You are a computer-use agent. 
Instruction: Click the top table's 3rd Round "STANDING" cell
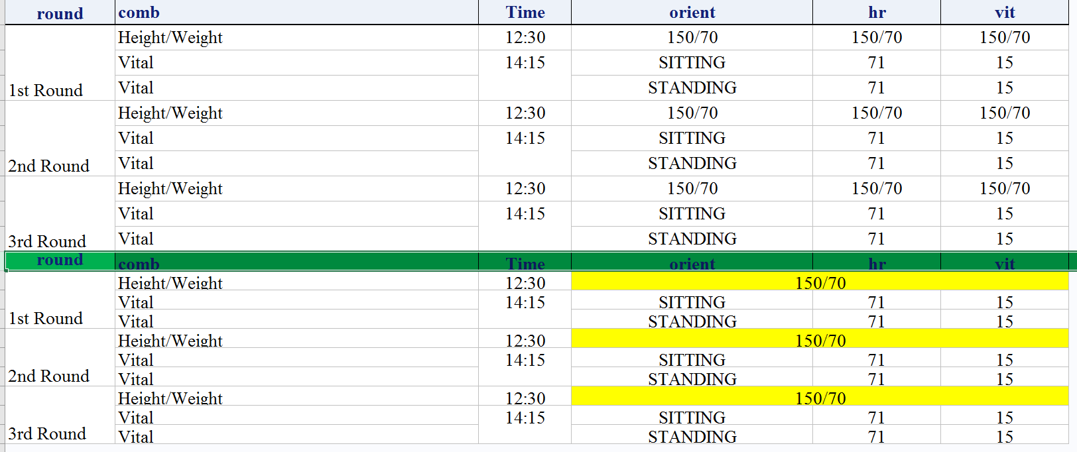[692, 239]
